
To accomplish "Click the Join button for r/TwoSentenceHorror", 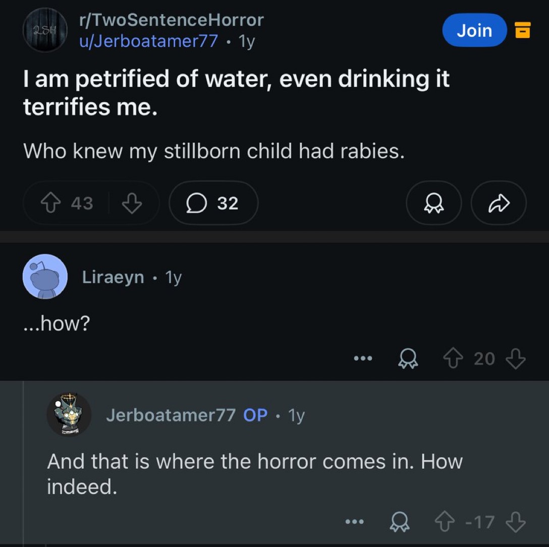I will point(474,30).
